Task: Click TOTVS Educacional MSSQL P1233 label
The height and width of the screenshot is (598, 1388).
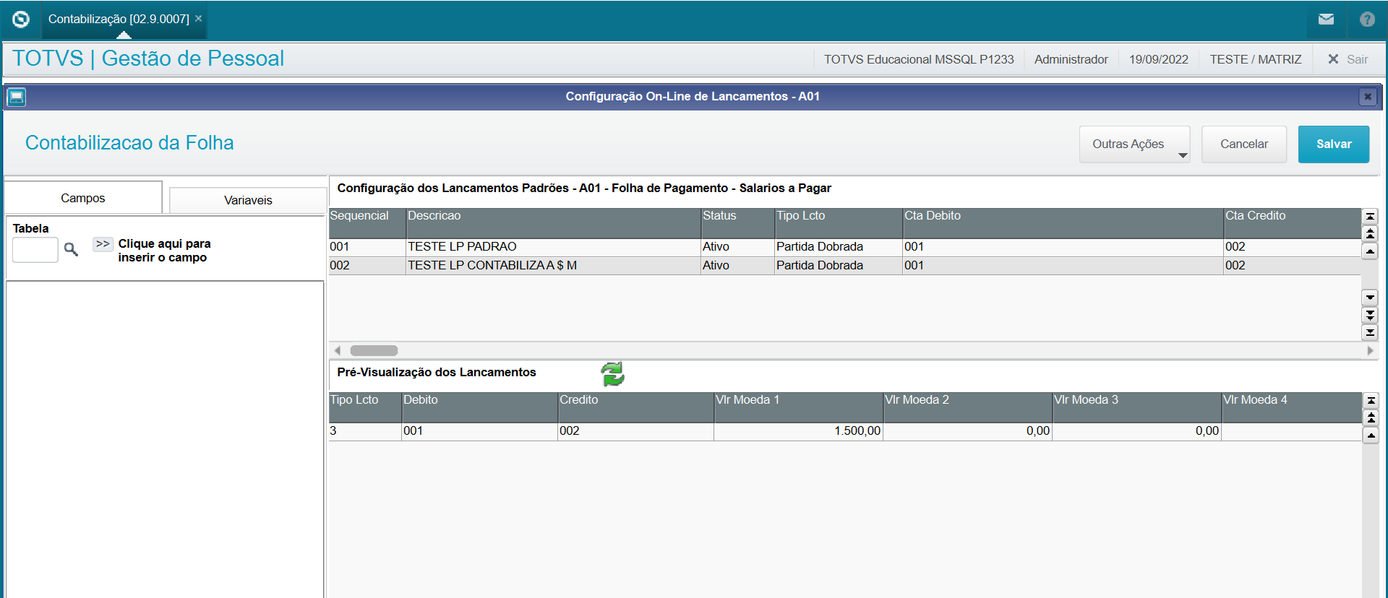Action: coord(919,59)
